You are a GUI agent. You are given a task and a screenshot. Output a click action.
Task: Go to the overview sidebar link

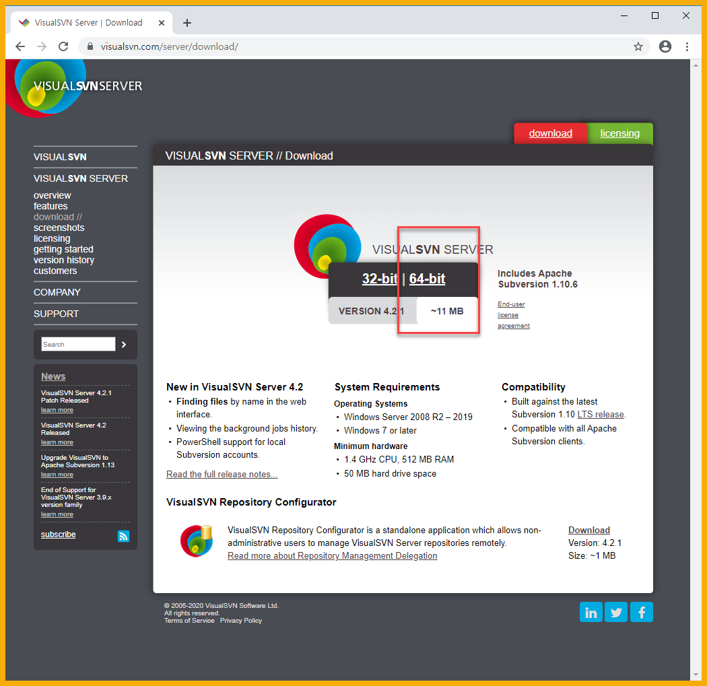click(53, 195)
